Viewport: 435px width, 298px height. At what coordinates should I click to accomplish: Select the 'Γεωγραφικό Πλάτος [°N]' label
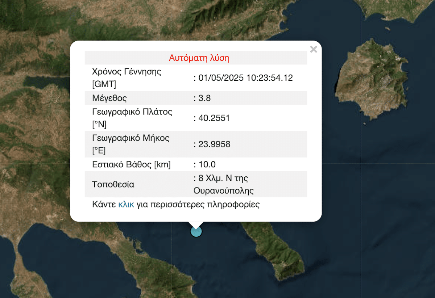tap(132, 118)
